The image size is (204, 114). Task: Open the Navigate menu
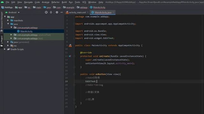tap(28, 2)
